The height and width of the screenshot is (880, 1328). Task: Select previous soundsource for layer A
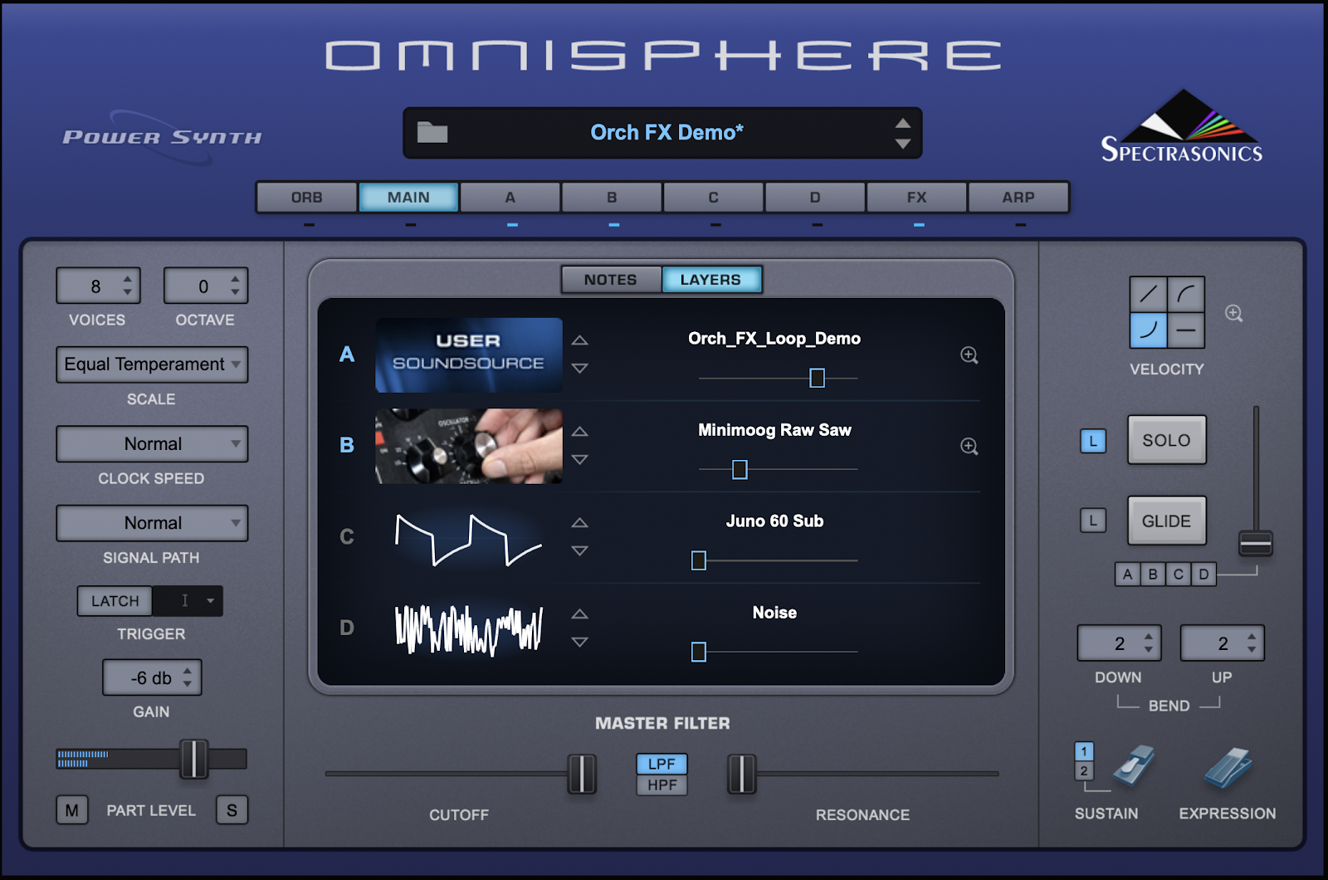click(579, 340)
